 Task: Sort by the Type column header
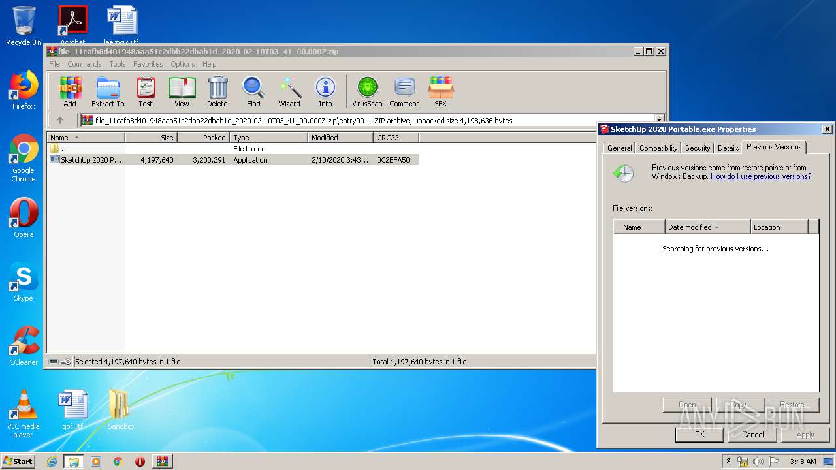(268, 138)
